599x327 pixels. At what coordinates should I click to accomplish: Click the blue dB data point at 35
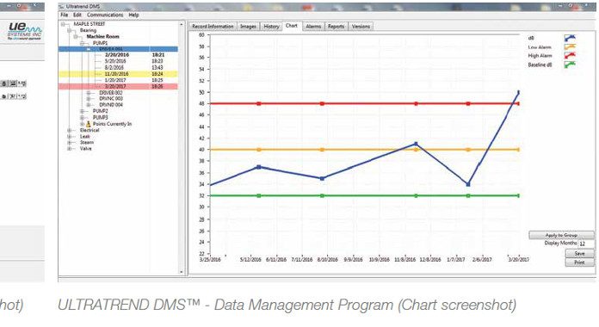click(323, 178)
